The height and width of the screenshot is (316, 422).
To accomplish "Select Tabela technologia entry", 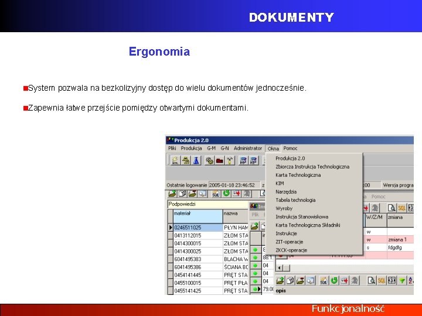I will pyautogui.click(x=295, y=200).
